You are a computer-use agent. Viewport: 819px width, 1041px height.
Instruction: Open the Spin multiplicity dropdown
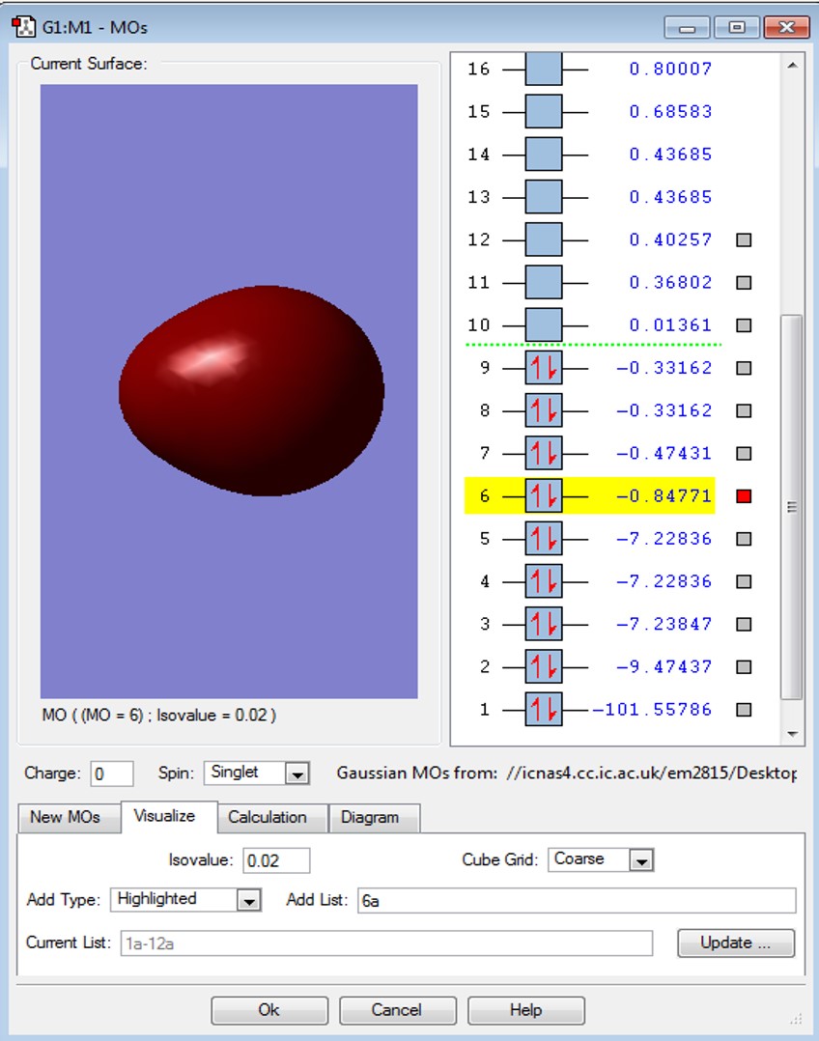[297, 774]
